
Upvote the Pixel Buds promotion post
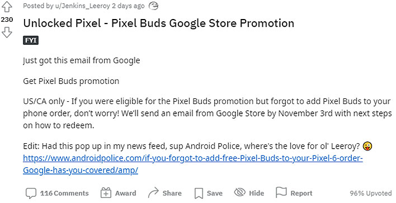pyautogui.click(x=7, y=7)
